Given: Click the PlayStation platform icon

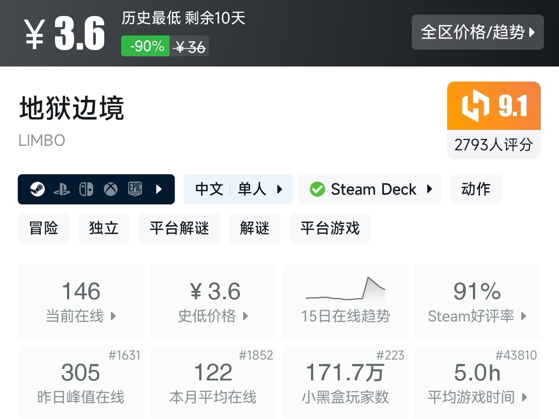Looking at the screenshot, I should (x=62, y=189).
